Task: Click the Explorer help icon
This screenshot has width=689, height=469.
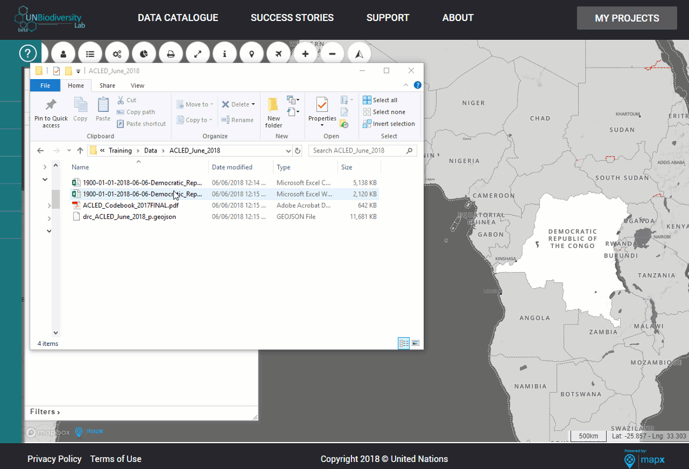Action: pos(417,85)
